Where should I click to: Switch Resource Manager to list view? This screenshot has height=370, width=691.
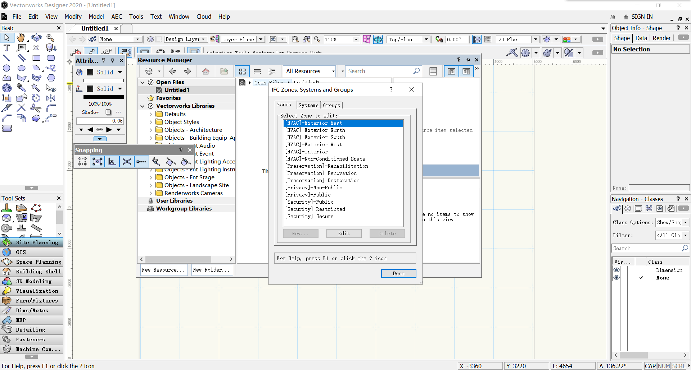tap(257, 71)
